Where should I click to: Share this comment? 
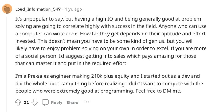click(x=72, y=103)
